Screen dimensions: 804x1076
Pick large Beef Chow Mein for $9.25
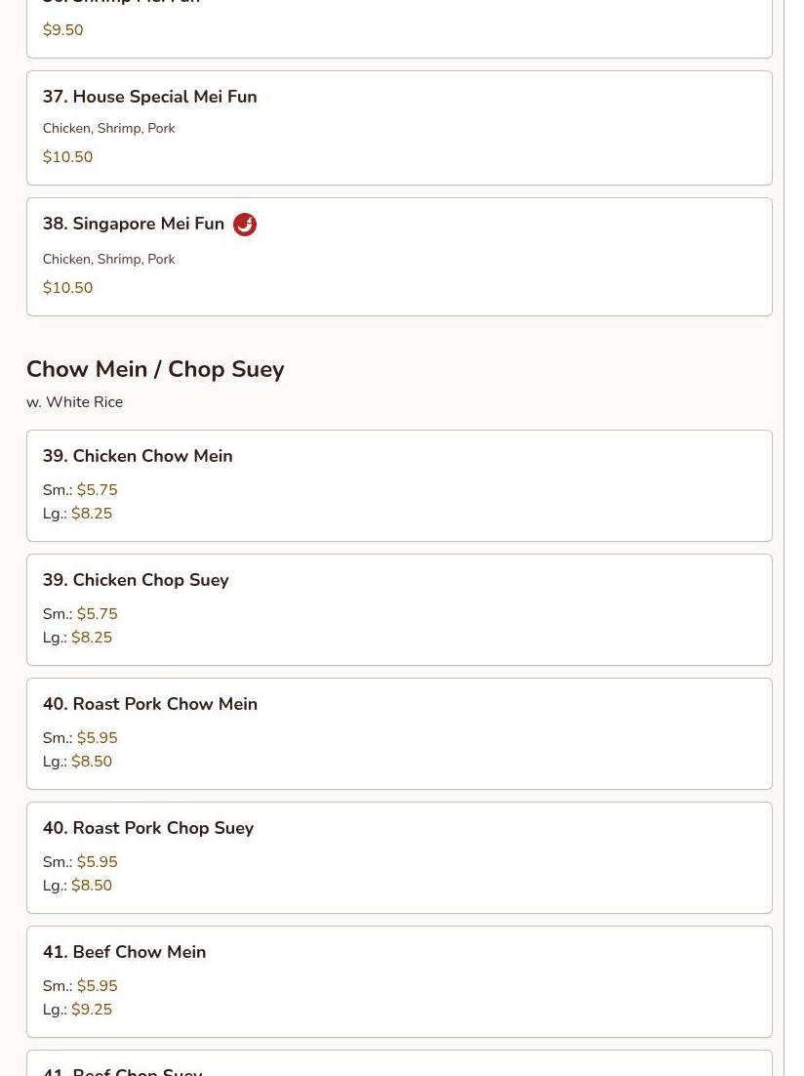tap(92, 1010)
